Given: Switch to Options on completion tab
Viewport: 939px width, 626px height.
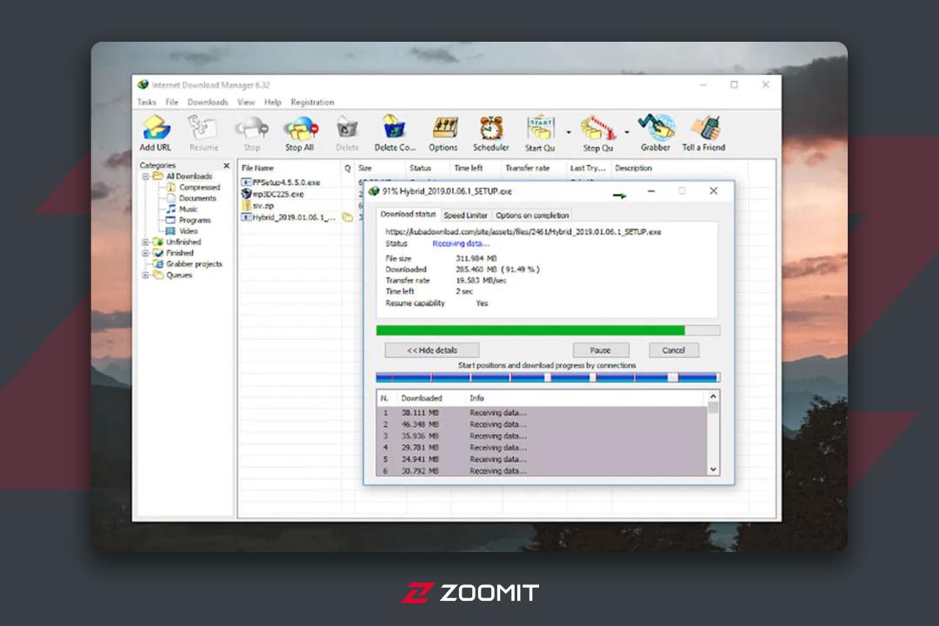Looking at the screenshot, I should [532, 215].
